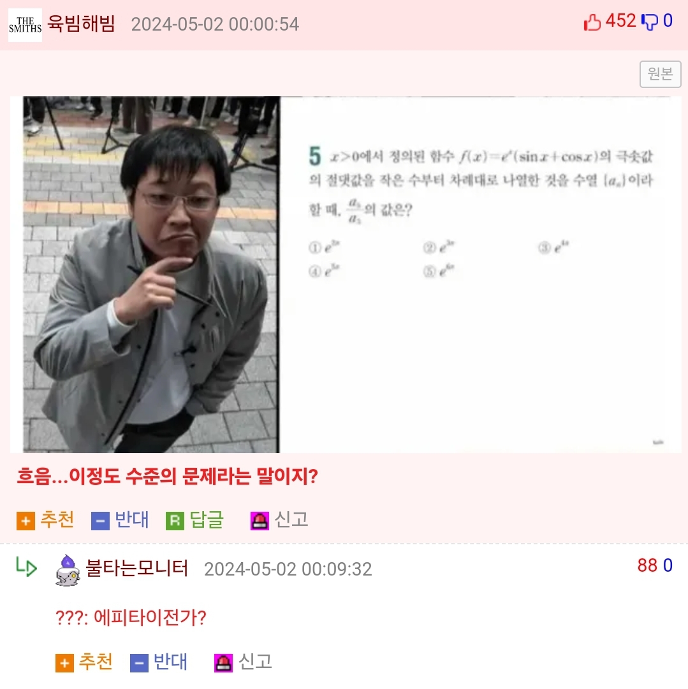This screenshot has height=689, width=688.
Task: Click siren report icon on reply comment
Action: pyautogui.click(x=223, y=663)
